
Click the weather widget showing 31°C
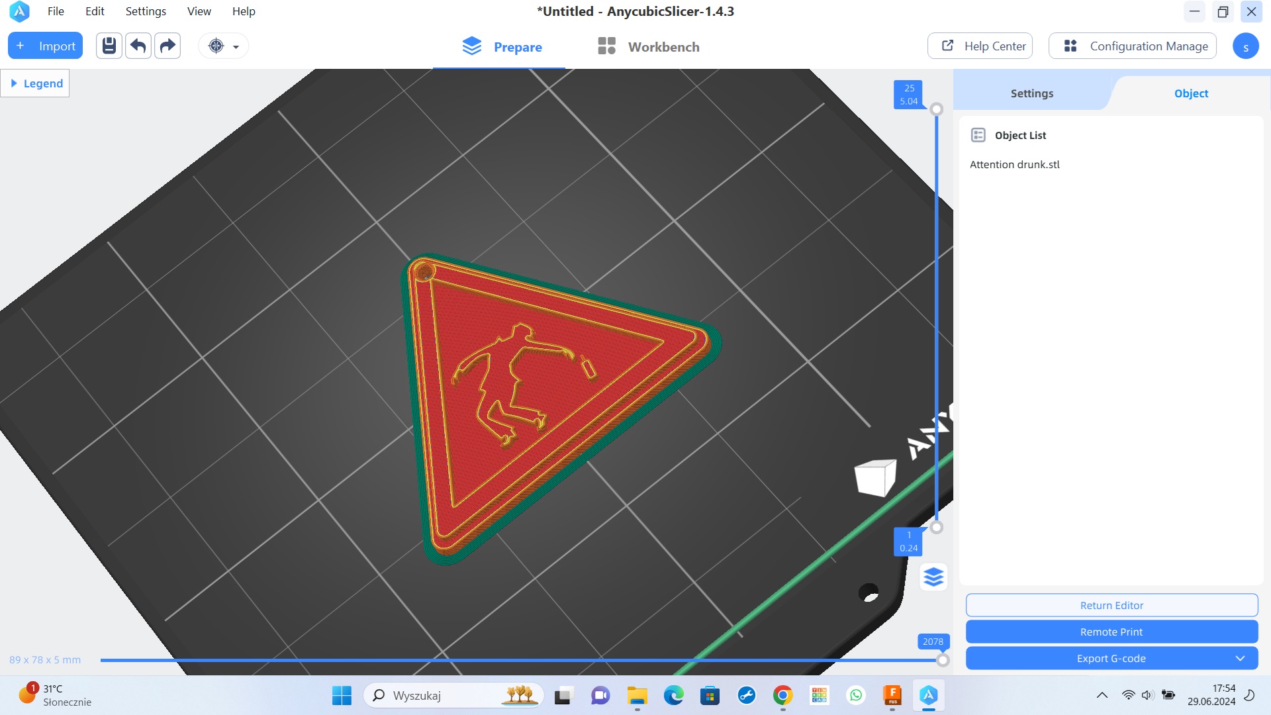point(56,695)
